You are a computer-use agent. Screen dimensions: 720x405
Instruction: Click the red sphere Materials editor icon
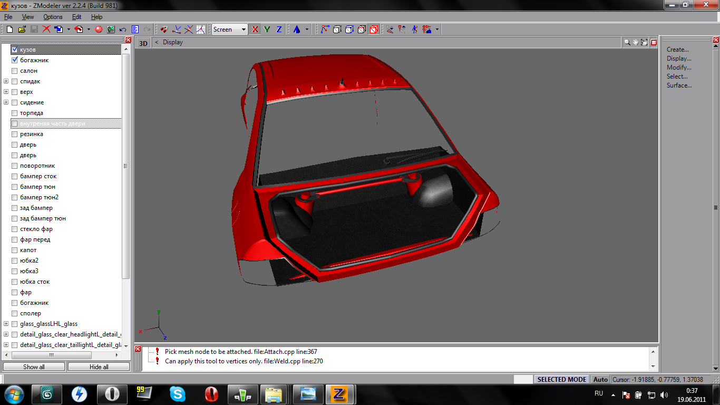pos(99,30)
